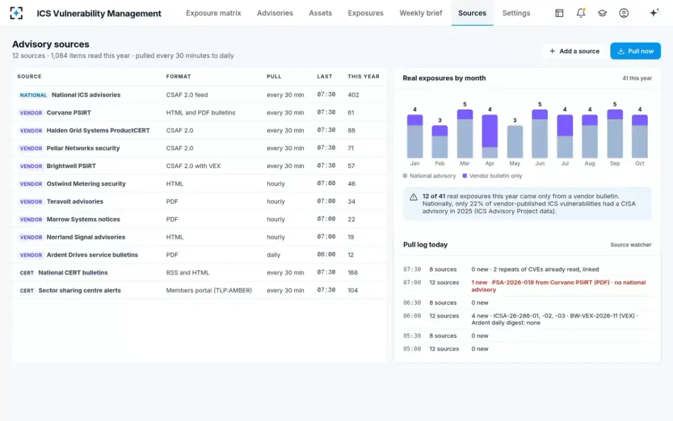Click the April bar in exposures chart
This screenshot has width=673, height=421.
[x=490, y=136]
